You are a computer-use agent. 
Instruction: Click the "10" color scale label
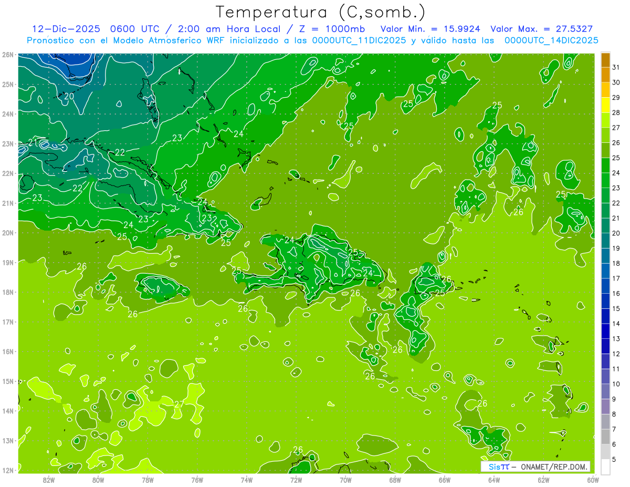point(616,384)
